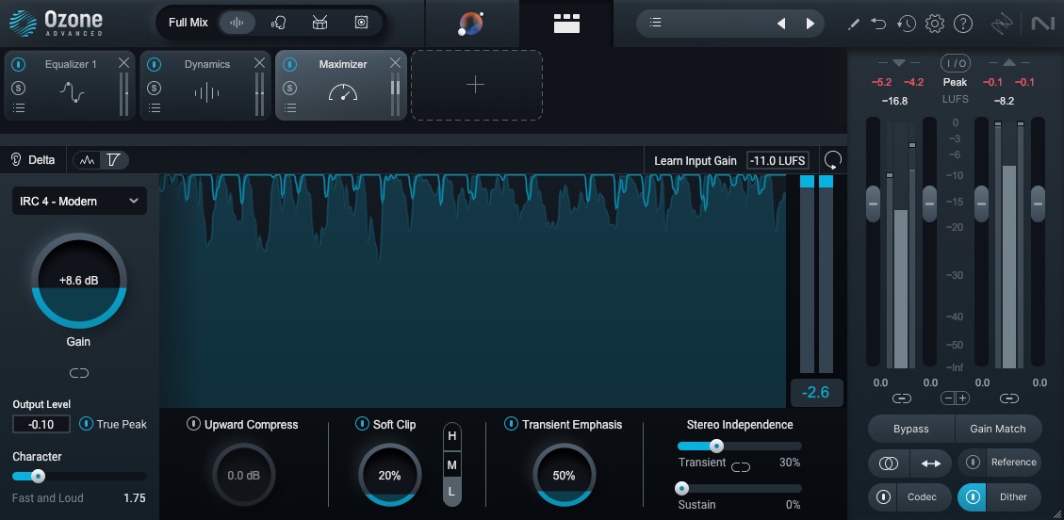Click the Maximizer Gain knob
The height and width of the screenshot is (520, 1064).
pyautogui.click(x=79, y=281)
